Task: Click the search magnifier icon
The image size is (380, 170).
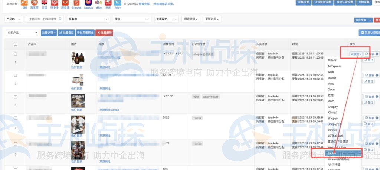Action: click(x=60, y=19)
